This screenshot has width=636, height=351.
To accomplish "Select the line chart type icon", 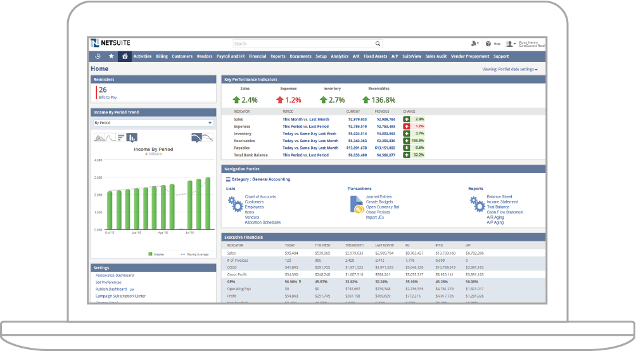I will [110, 138].
